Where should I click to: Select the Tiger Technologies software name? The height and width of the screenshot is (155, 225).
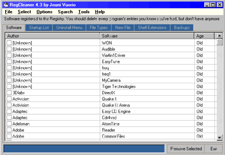click(119, 87)
